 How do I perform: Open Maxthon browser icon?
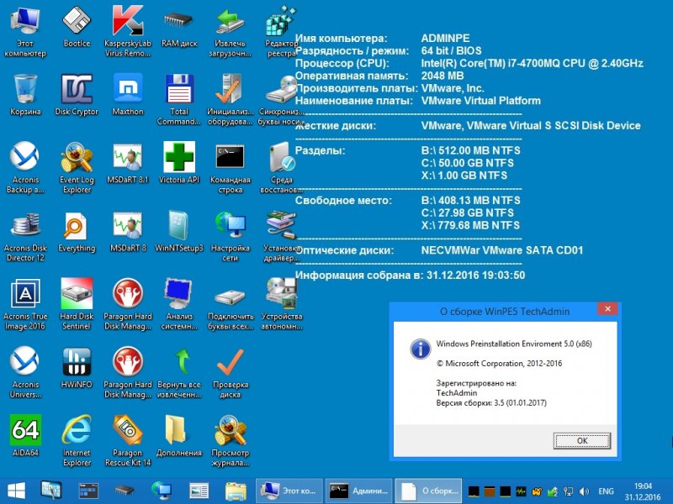coord(128,95)
